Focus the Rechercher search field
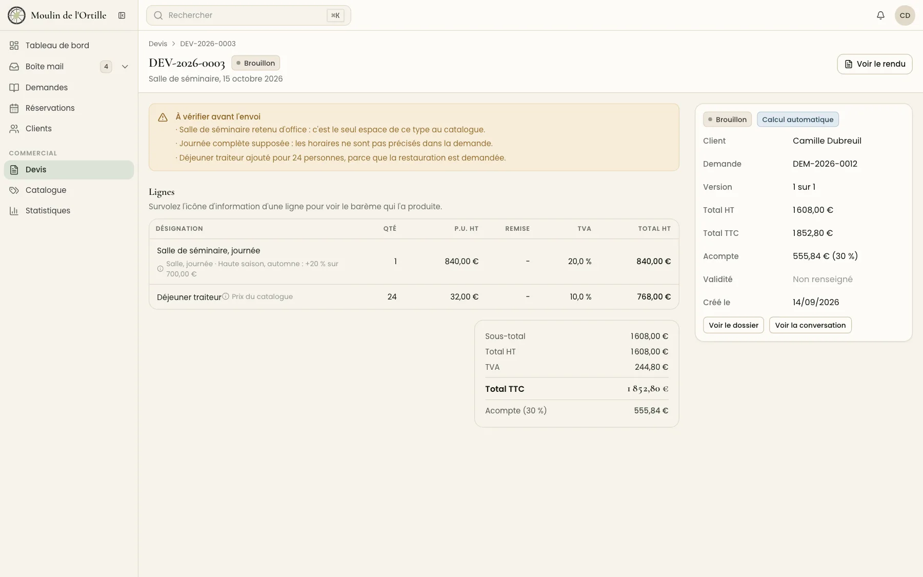923x577 pixels. (x=249, y=15)
